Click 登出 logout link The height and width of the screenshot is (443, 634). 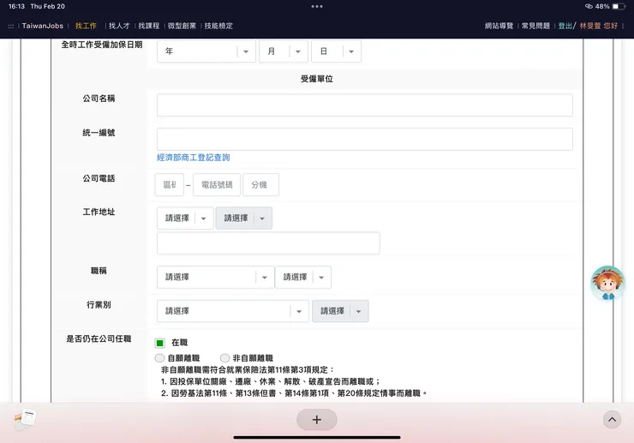[565, 26]
